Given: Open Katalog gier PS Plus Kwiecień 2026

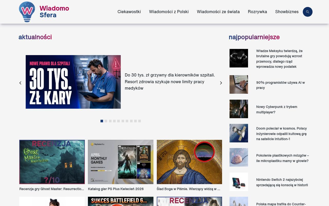Looking at the screenshot, I should pyautogui.click(x=116, y=189).
